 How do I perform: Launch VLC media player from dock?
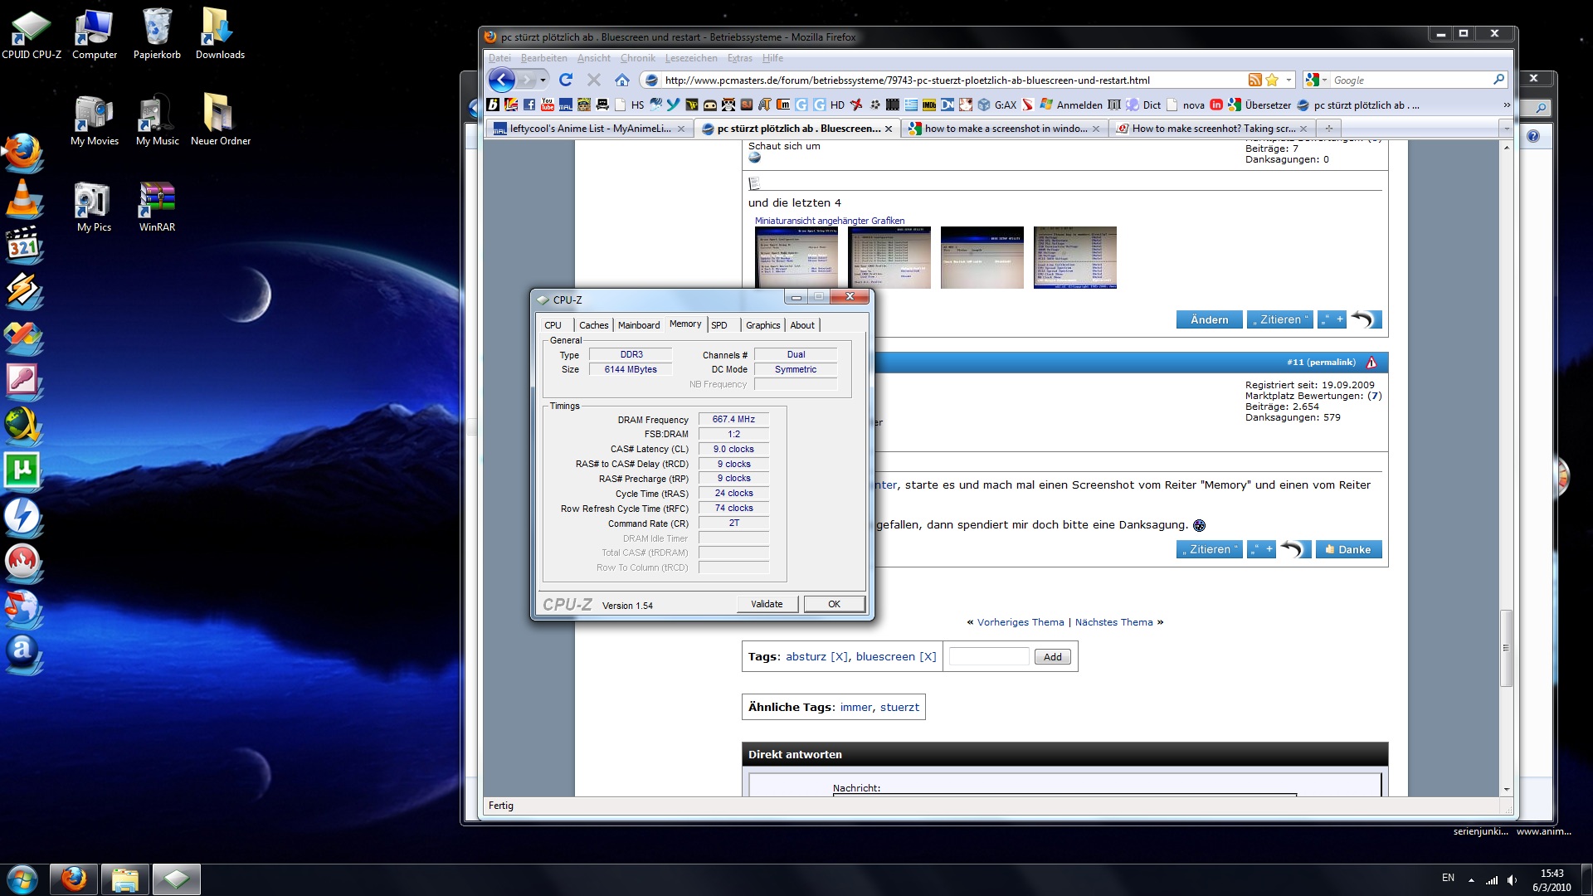[23, 199]
